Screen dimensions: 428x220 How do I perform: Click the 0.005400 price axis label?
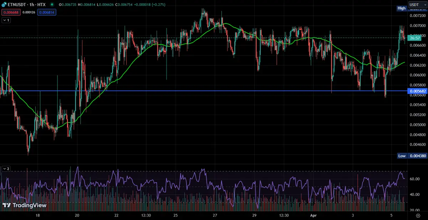tap(417, 105)
